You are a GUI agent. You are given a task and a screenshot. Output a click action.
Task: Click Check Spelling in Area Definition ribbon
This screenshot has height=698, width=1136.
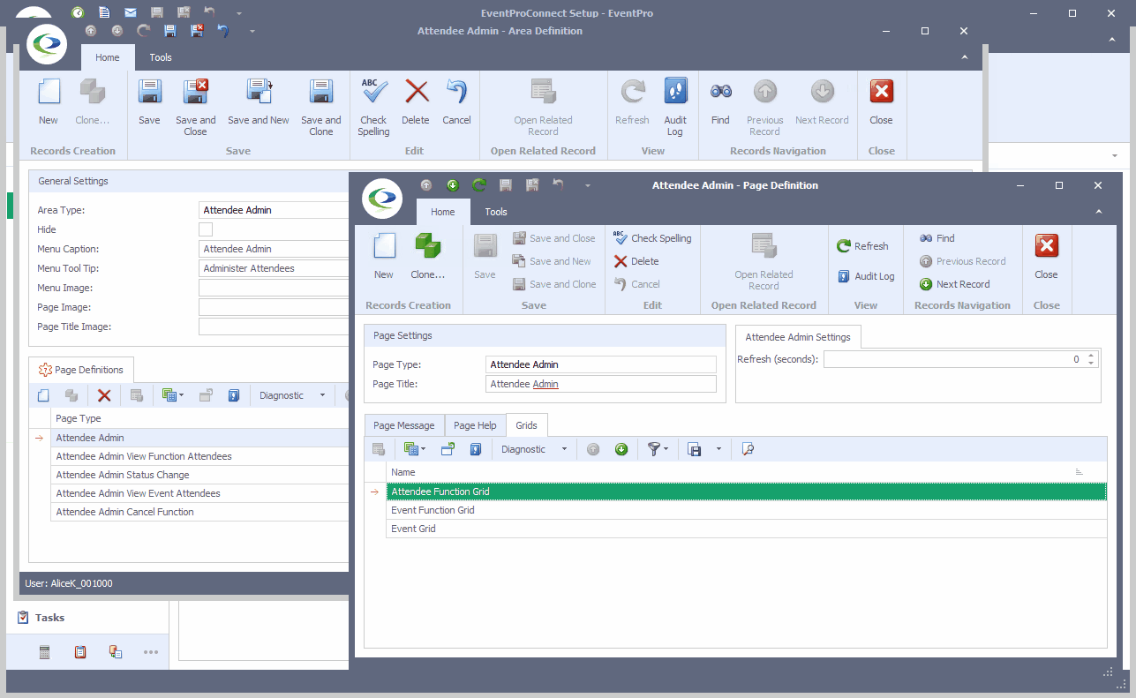[373, 108]
